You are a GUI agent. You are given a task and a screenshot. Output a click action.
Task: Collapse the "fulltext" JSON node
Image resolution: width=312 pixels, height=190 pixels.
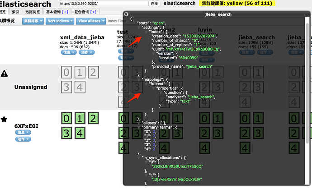point(146,84)
